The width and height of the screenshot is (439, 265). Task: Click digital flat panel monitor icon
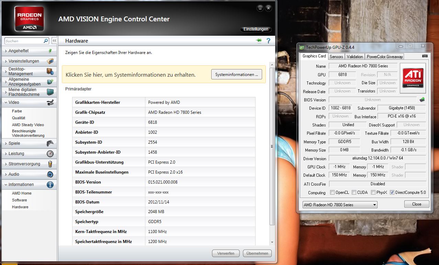point(50,92)
